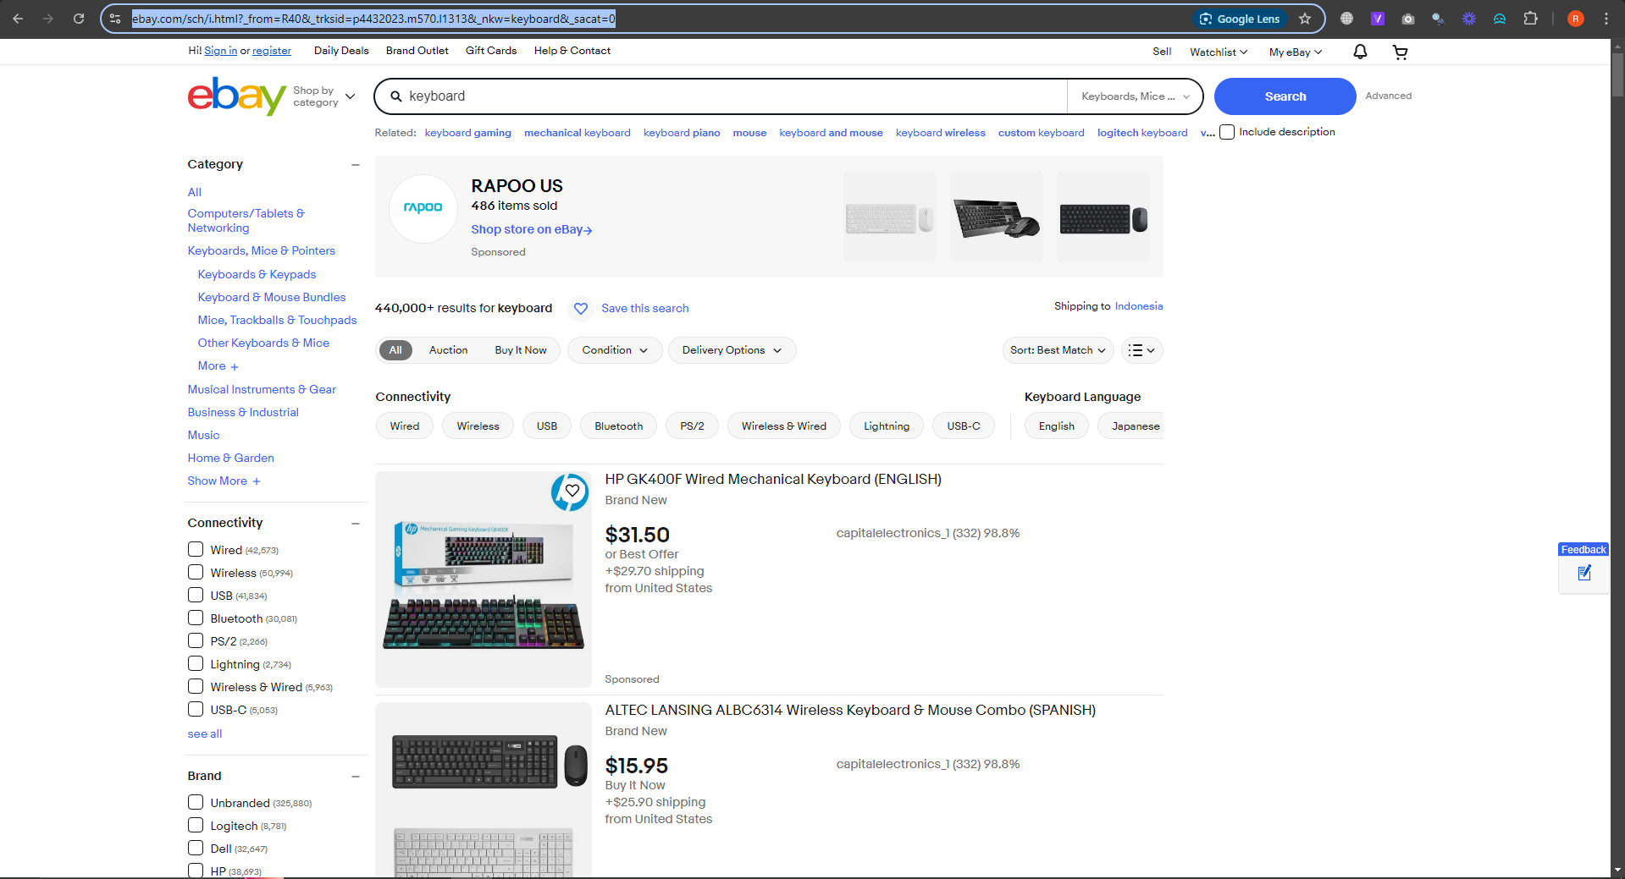The width and height of the screenshot is (1625, 879).
Task: Reload the page with refresh icon
Action: pos(79,19)
